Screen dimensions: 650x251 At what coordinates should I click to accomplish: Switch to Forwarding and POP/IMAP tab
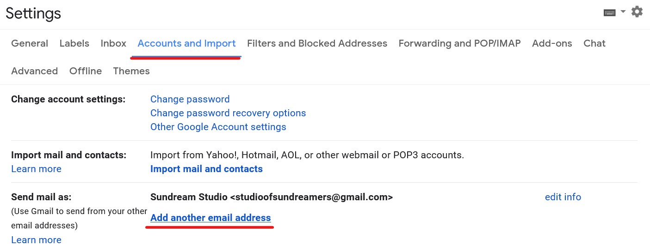coord(459,43)
